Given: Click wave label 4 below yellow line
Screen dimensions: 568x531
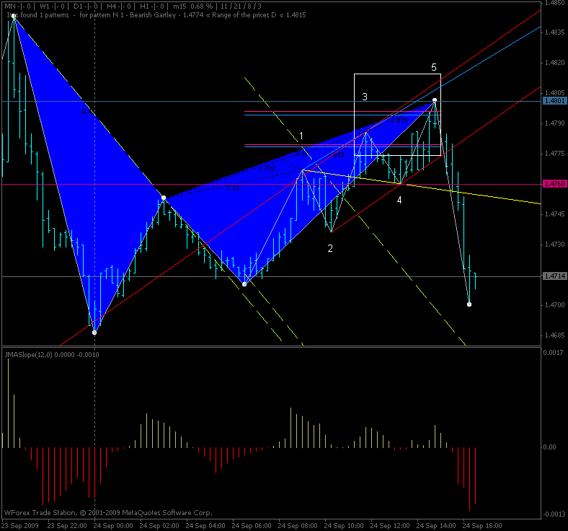Looking at the screenshot, I should [x=399, y=201].
